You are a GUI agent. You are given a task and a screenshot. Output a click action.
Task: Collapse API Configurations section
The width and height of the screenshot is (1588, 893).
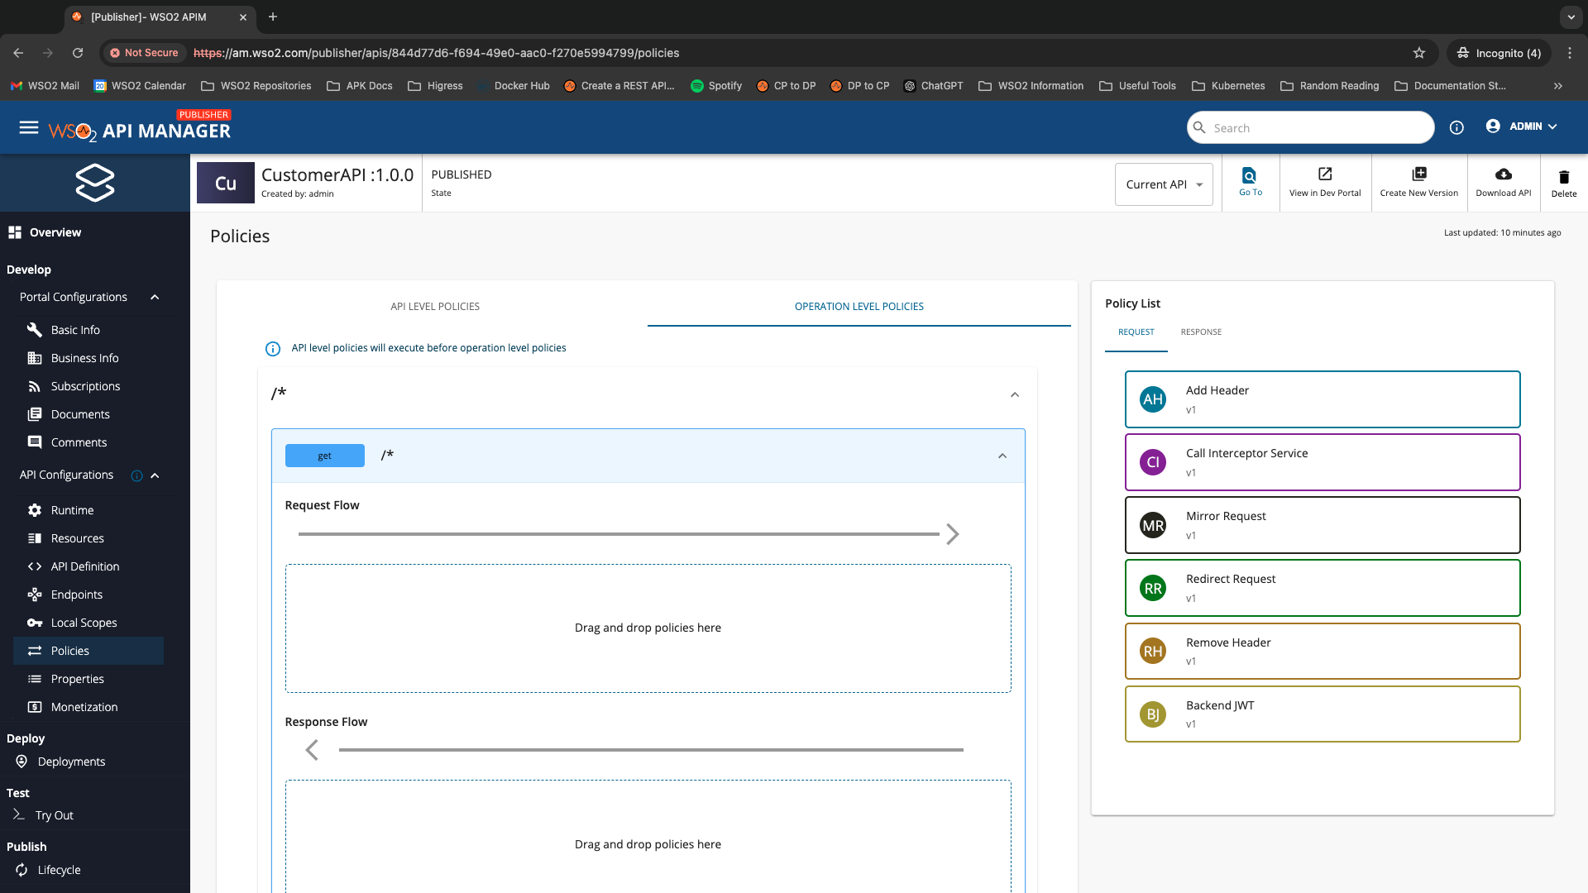155,475
